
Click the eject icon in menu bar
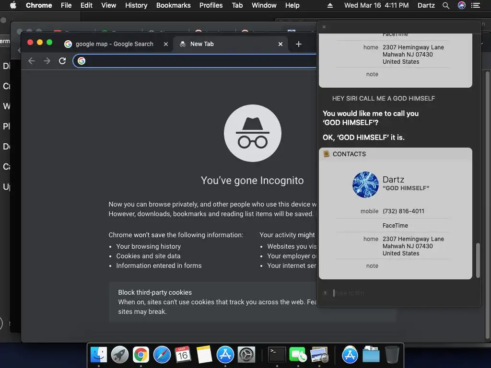tap(330, 5)
